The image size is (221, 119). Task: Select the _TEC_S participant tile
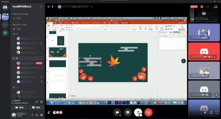coord(204,71)
